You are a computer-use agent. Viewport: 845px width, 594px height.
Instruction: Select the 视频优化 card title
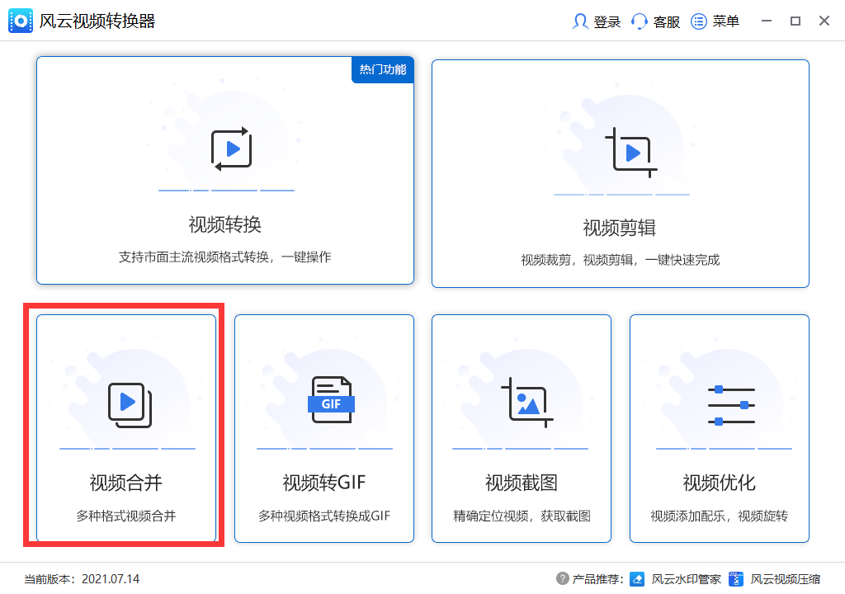pos(719,483)
